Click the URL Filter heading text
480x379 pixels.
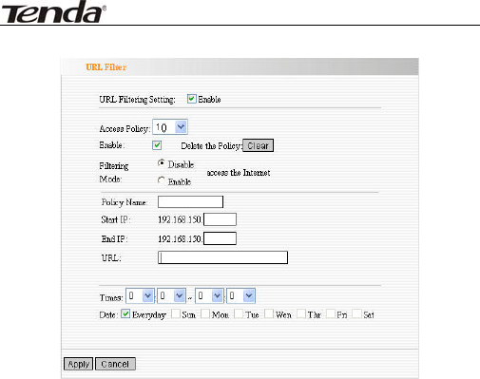106,67
